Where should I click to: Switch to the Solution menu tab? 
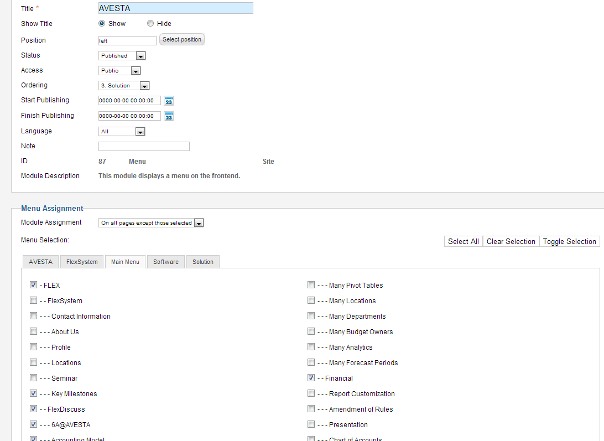point(203,262)
